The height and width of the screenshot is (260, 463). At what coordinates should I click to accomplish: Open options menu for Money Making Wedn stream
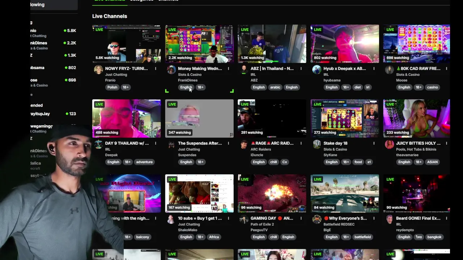click(x=228, y=69)
